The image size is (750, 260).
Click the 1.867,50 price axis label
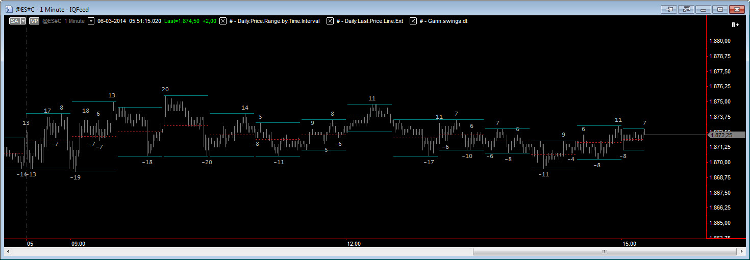click(x=721, y=193)
